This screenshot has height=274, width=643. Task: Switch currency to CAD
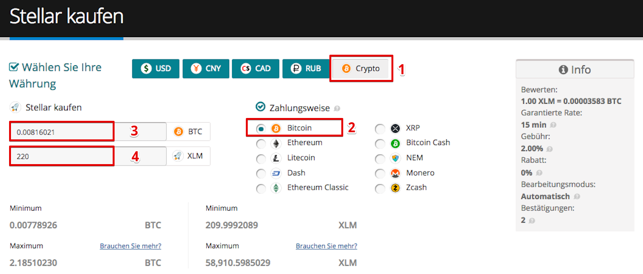coord(255,68)
